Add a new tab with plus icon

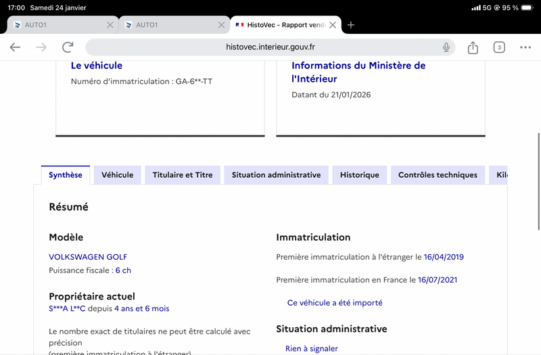[x=351, y=25]
